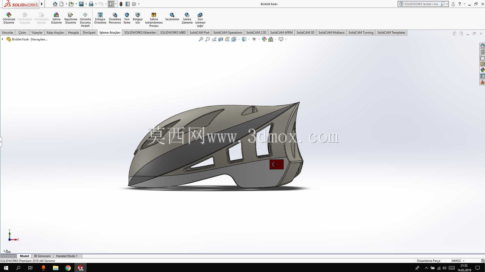Click Görüntü Durumu Hedefi tool
Viewport: 485px width, 272px height.
coord(85,20)
